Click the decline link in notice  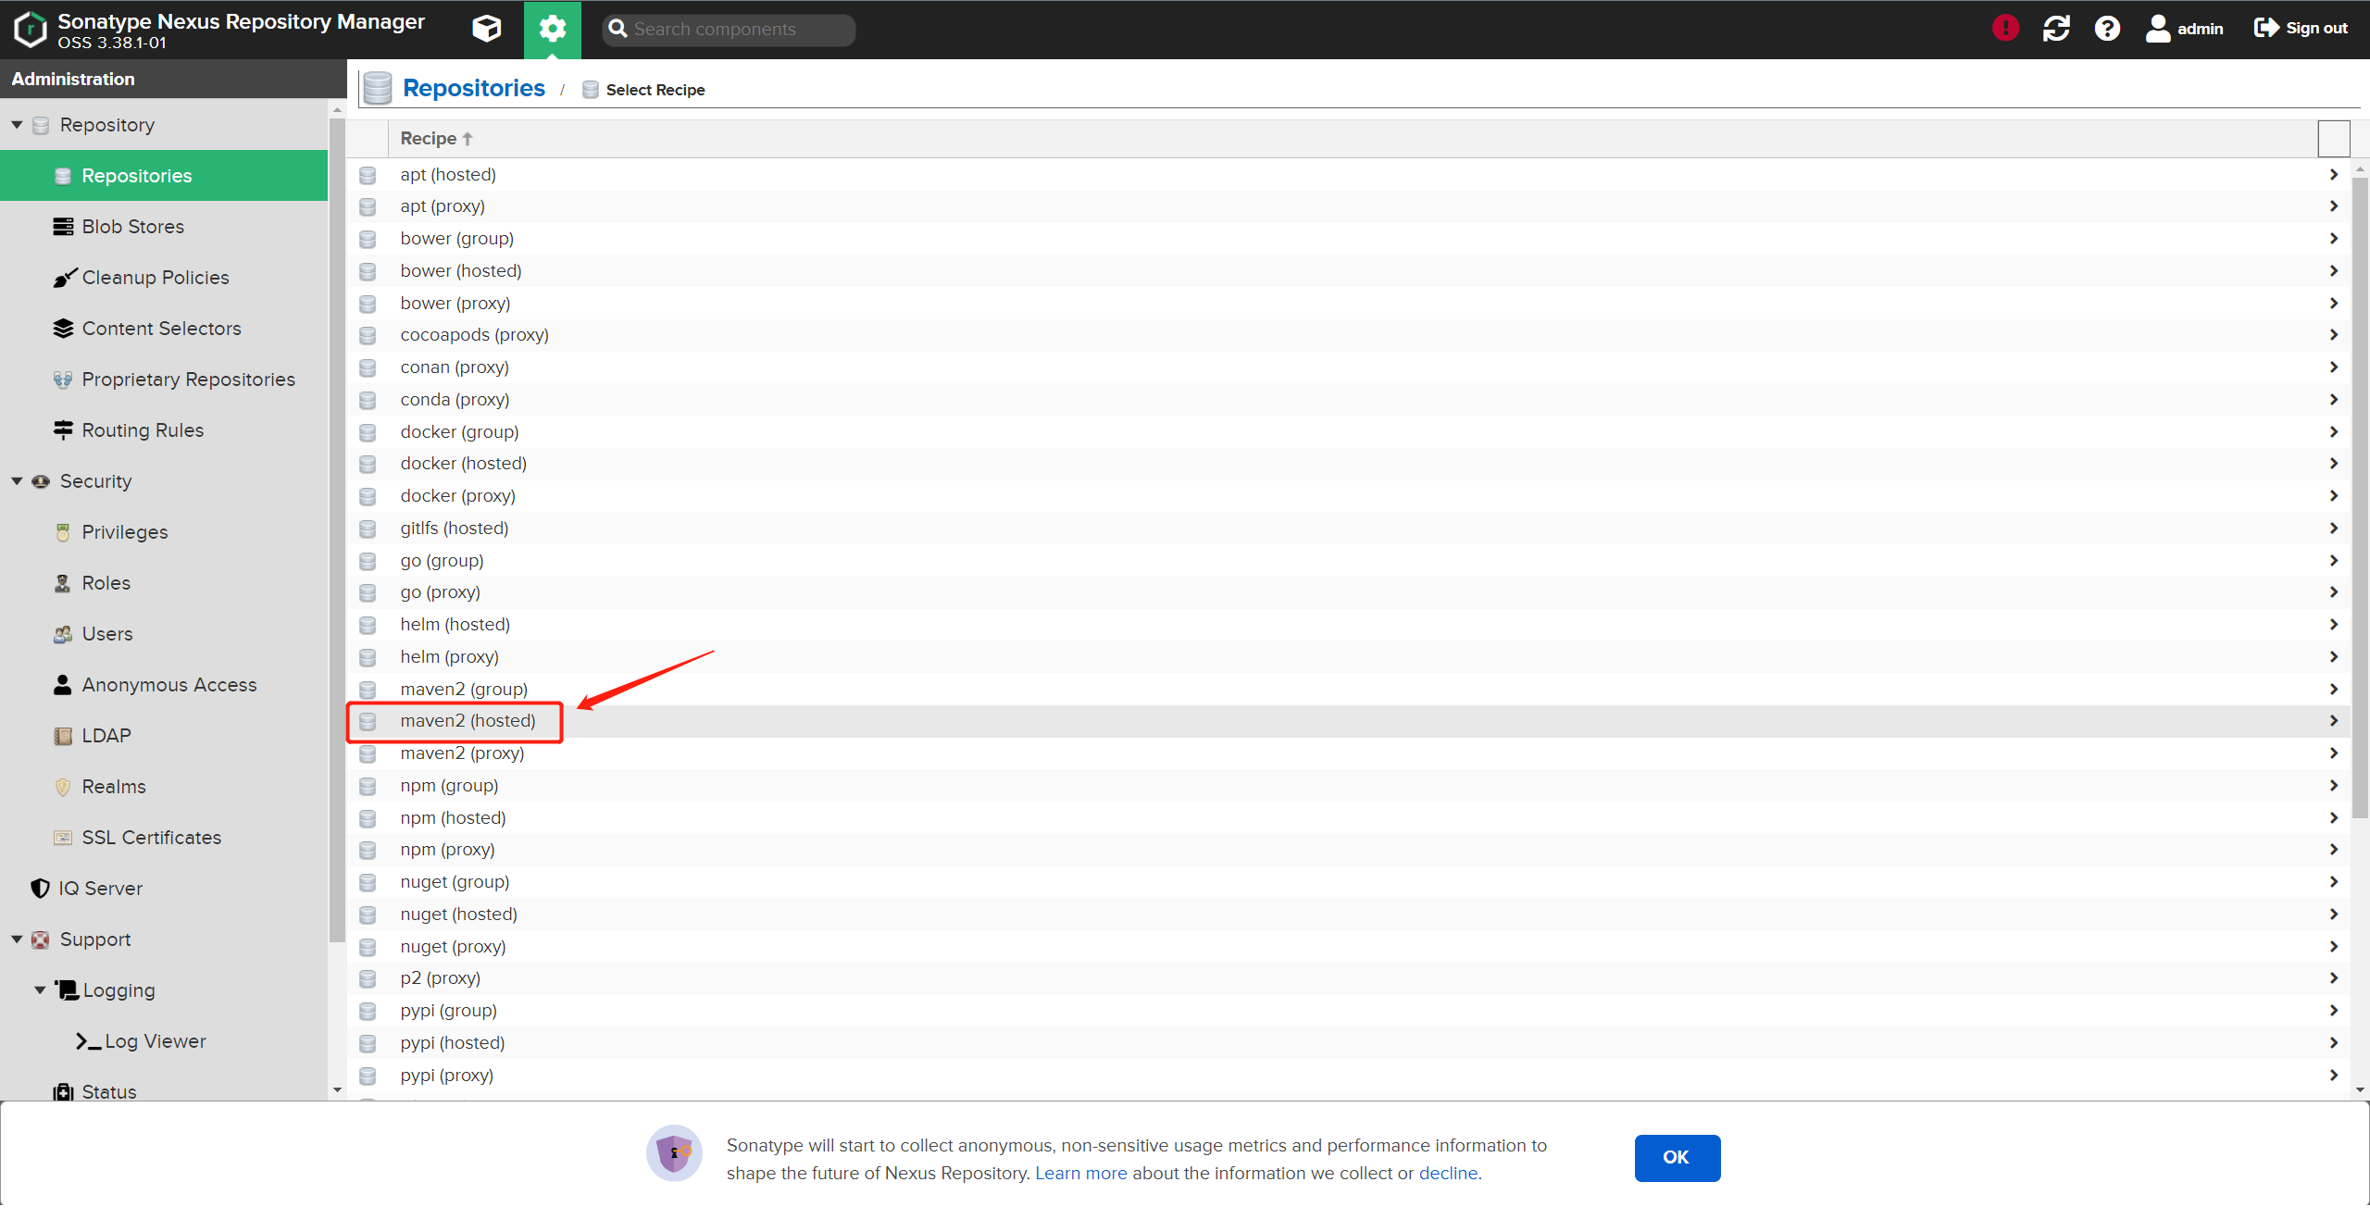[1448, 1174]
